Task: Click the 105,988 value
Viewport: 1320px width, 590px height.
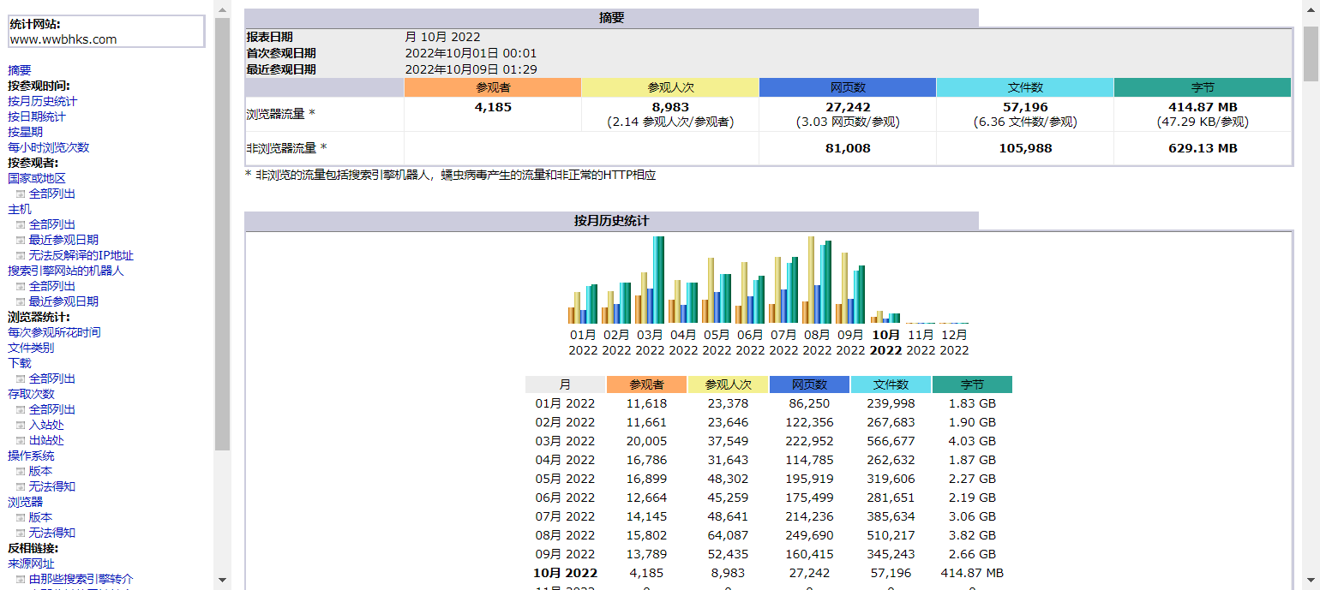Action: click(1025, 148)
